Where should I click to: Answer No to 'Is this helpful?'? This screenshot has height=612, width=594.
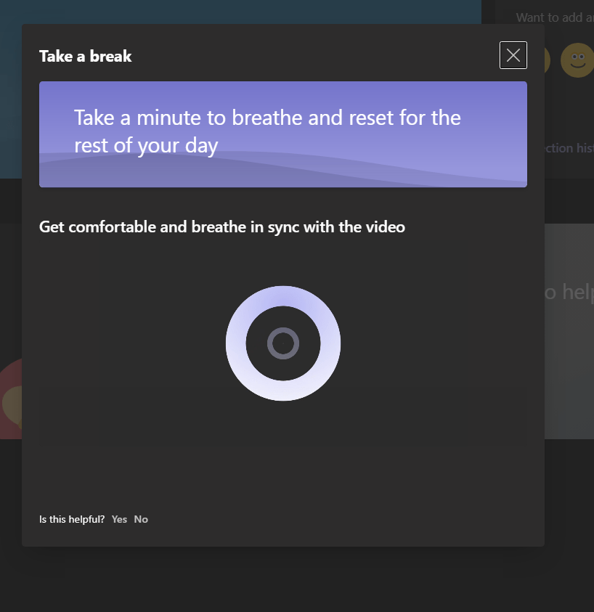[141, 519]
